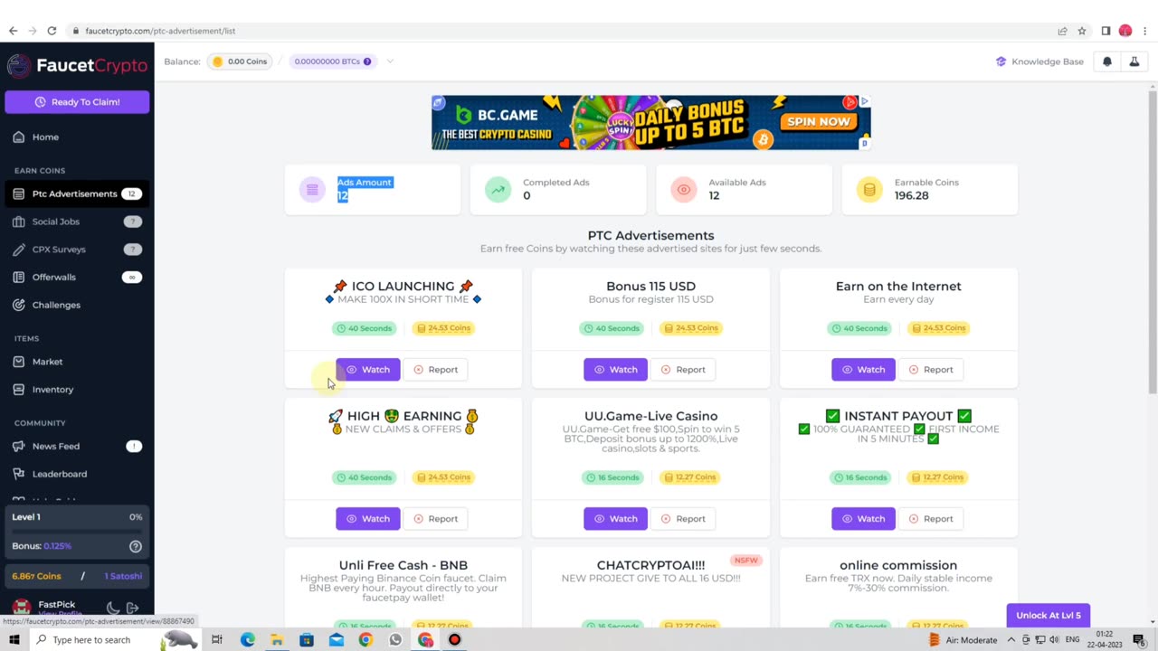Watch the UU.Game-Live Casino ad
Image resolution: width=1158 pixels, height=651 pixels.
tap(615, 519)
